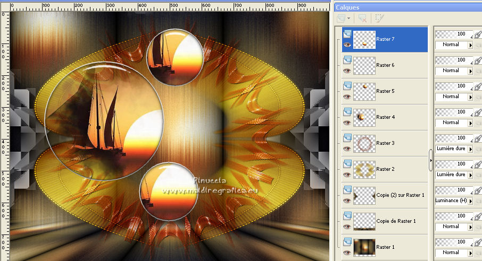Image resolution: width=482 pixels, height=261 pixels.
Task: Select the Raster 7 layer name
Action: [x=385, y=39]
